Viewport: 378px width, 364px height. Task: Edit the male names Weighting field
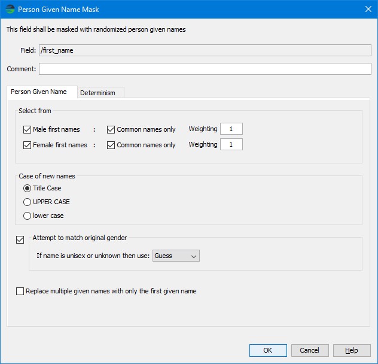pyautogui.click(x=231, y=129)
